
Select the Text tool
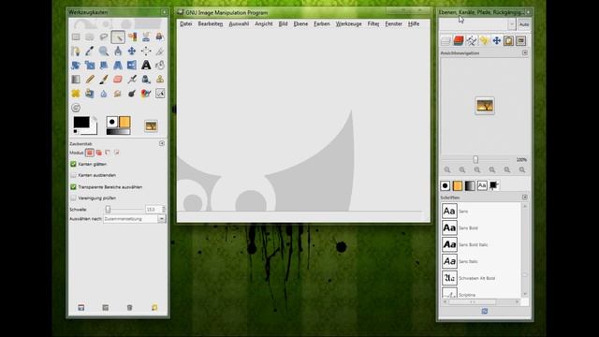[146, 66]
